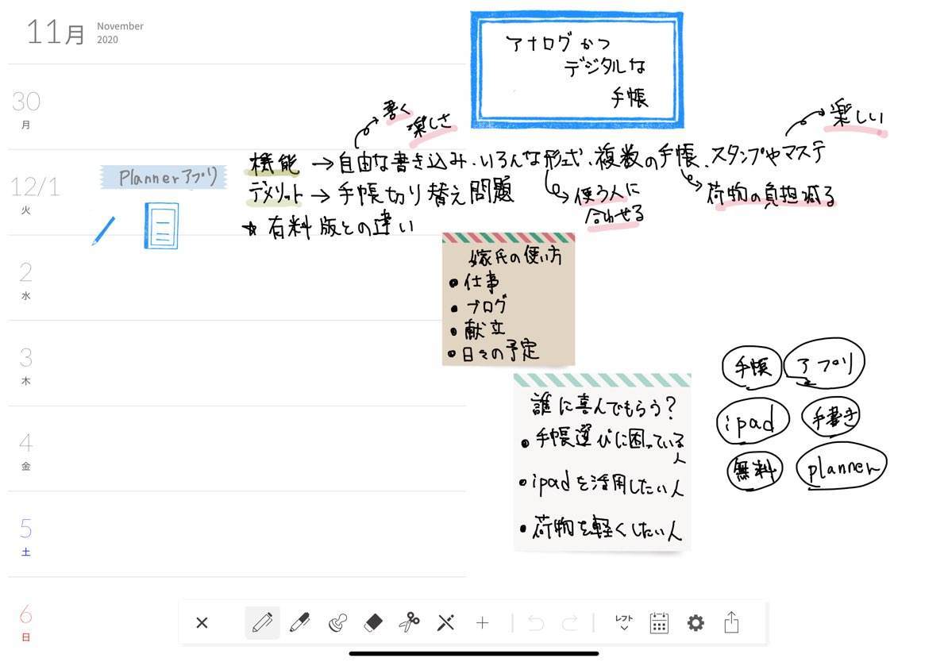Open the calendar date picker icon
948x662 pixels.
point(659,623)
